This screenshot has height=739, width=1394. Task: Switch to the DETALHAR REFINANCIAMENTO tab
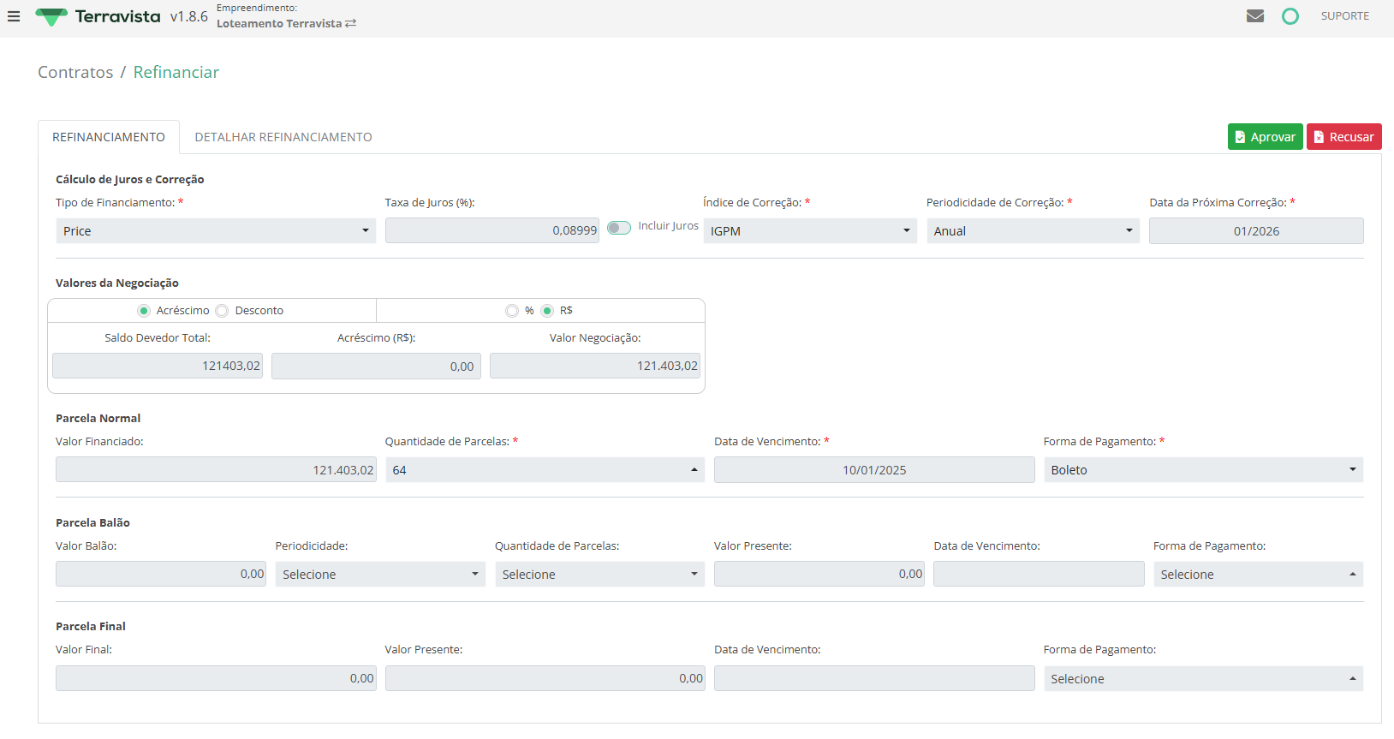tap(283, 137)
